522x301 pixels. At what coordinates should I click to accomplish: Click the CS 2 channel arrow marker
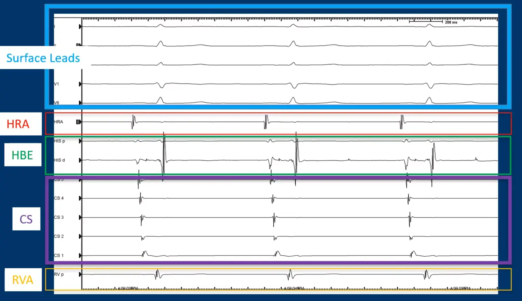80,236
